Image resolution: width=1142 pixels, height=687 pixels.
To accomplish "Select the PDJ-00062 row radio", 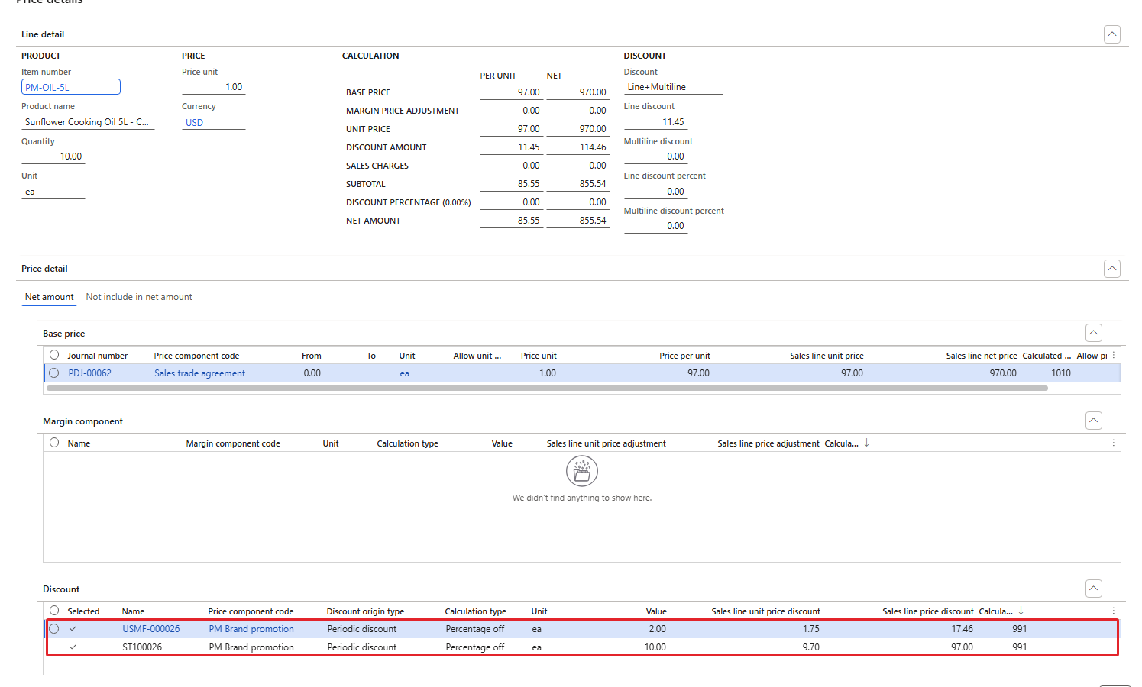I will click(x=54, y=373).
